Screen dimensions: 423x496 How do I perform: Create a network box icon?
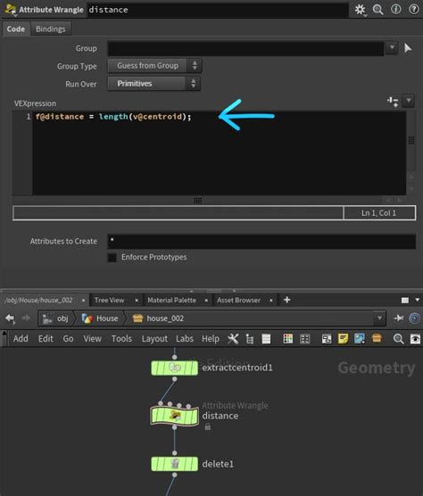click(327, 339)
